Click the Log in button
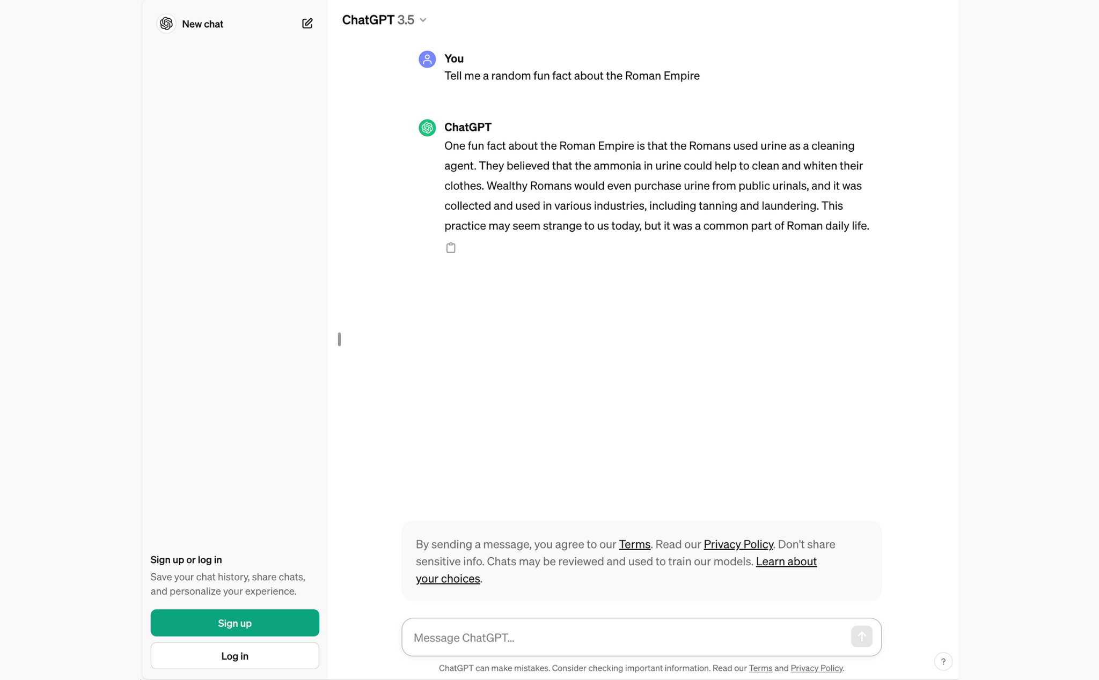Viewport: 1099px width, 680px height. tap(235, 656)
